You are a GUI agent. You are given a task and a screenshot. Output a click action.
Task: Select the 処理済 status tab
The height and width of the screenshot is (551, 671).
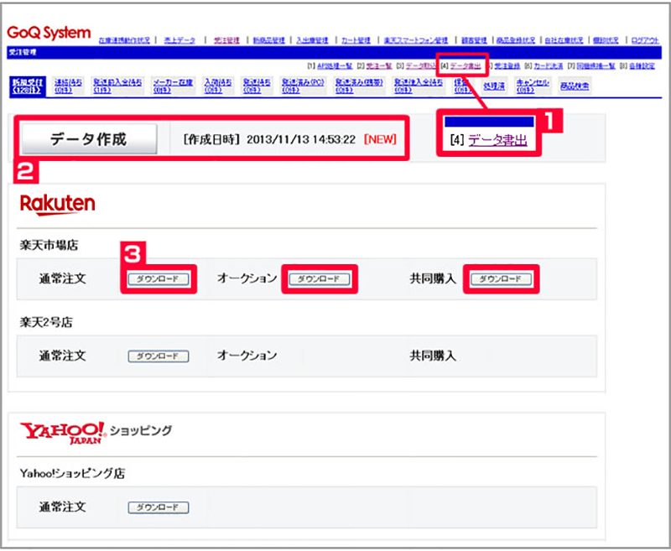(x=494, y=86)
